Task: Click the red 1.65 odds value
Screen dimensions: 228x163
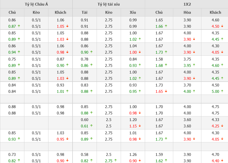Action: (159, 91)
